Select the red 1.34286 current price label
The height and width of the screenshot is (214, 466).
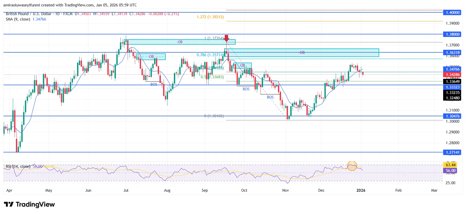pyautogui.click(x=452, y=75)
